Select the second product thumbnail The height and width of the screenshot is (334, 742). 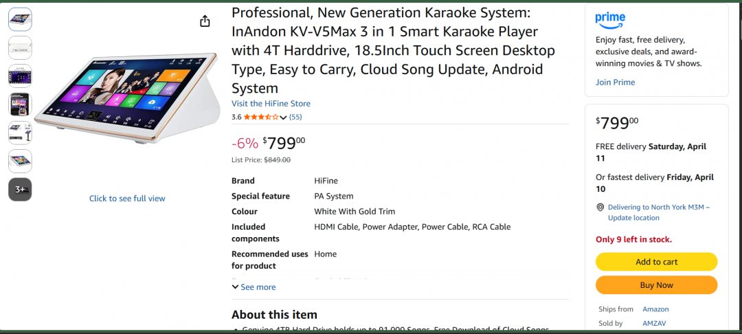pyautogui.click(x=20, y=47)
